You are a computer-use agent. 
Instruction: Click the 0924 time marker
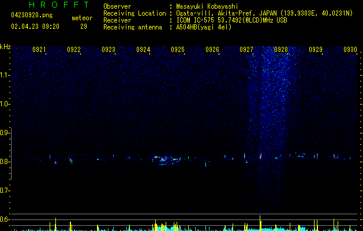[143, 50]
